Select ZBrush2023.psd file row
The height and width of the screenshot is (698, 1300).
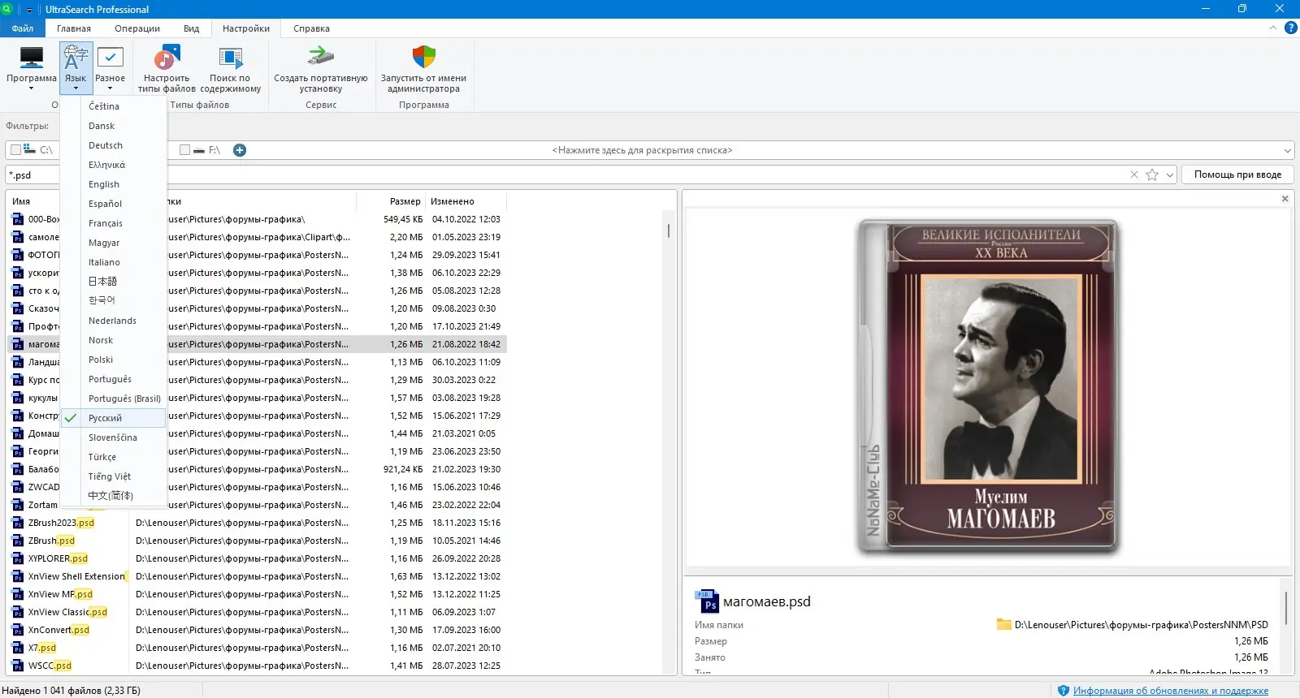click(257, 523)
